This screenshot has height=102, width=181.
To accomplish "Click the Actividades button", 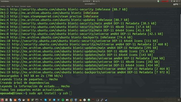I will click(x=5, y=1).
